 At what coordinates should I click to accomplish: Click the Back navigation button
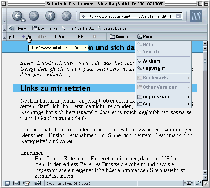tap(17, 16)
